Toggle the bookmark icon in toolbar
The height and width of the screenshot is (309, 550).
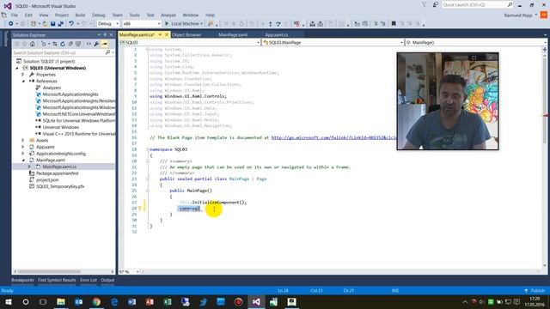pyautogui.click(x=394, y=24)
